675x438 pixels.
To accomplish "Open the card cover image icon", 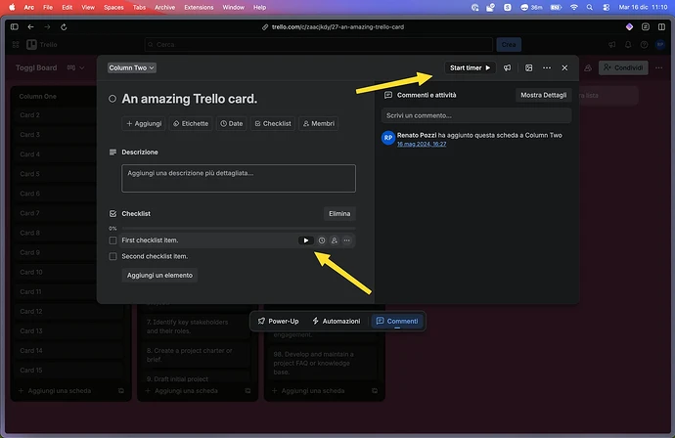I will coord(528,68).
